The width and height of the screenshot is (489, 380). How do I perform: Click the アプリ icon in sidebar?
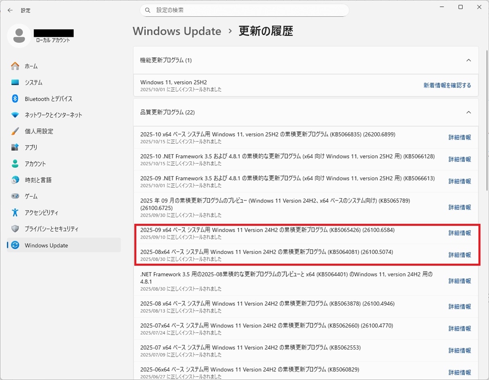click(15, 147)
